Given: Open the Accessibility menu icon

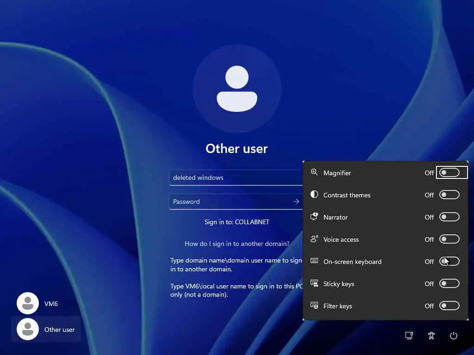Looking at the screenshot, I should (x=431, y=336).
